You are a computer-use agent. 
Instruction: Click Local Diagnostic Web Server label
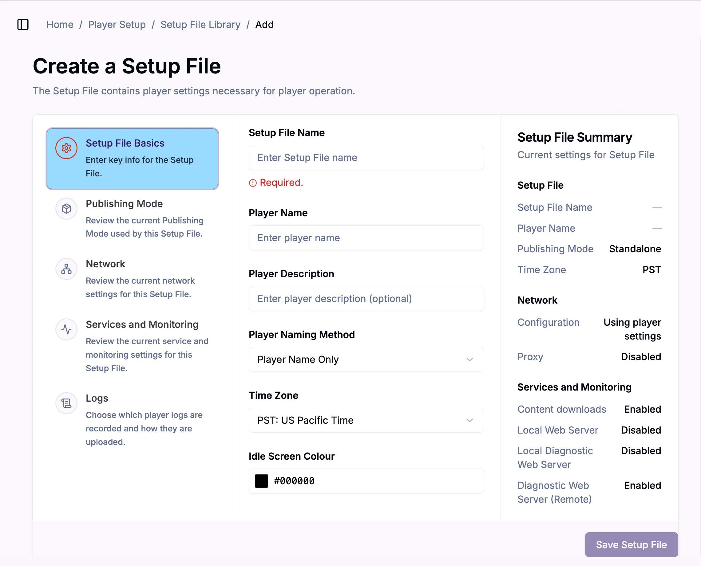(x=555, y=458)
